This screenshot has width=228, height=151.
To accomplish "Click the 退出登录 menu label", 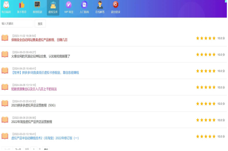I will coord(116,12).
